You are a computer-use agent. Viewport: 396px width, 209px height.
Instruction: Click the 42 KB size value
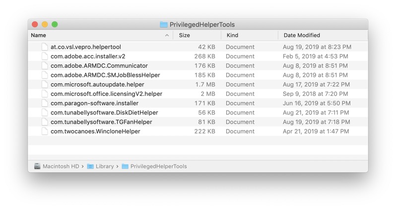tap(206, 47)
